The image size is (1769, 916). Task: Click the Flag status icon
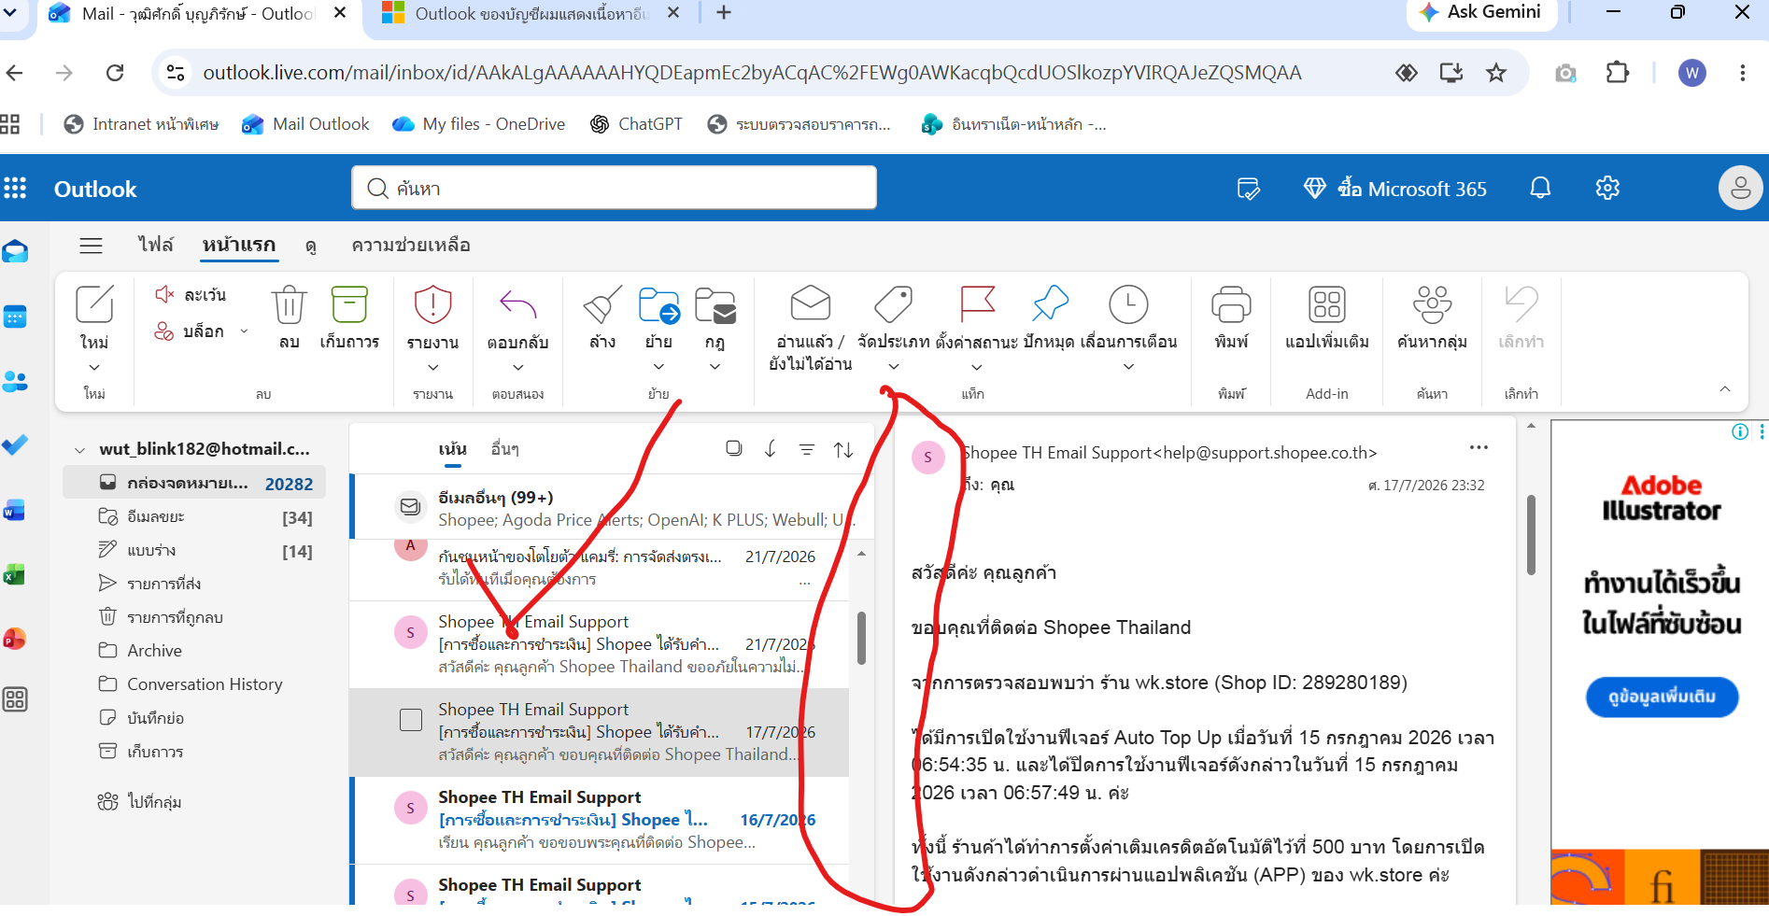pyautogui.click(x=977, y=304)
